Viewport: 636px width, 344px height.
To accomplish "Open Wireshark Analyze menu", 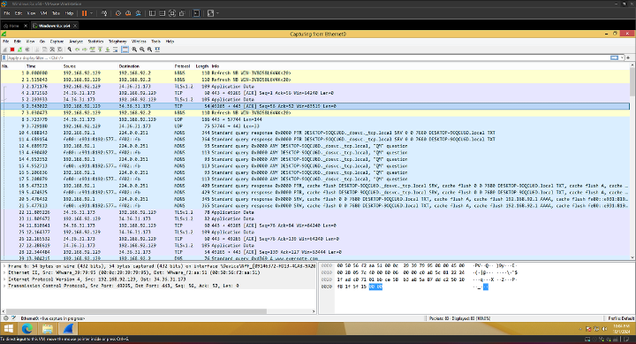I will 76,42.
